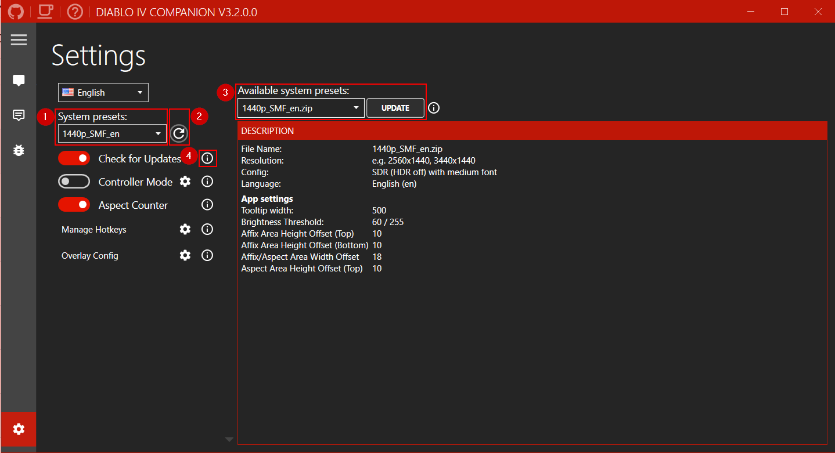This screenshot has height=453, width=835.
Task: Open Controller Mode gear settings
Action: (185, 182)
